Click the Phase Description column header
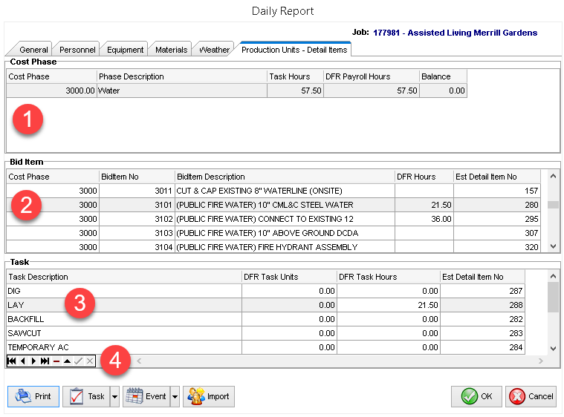This screenshot has height=417, width=564. [182, 76]
